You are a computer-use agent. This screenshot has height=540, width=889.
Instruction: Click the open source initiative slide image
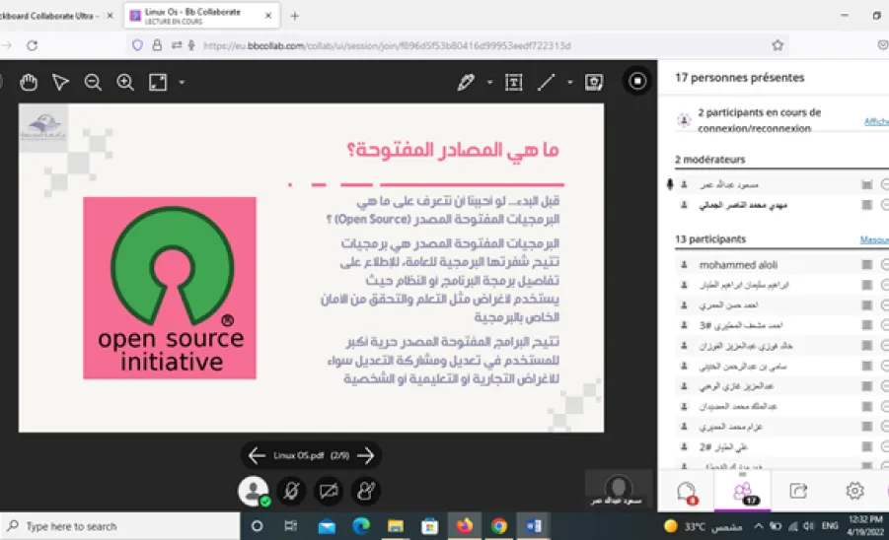click(170, 288)
